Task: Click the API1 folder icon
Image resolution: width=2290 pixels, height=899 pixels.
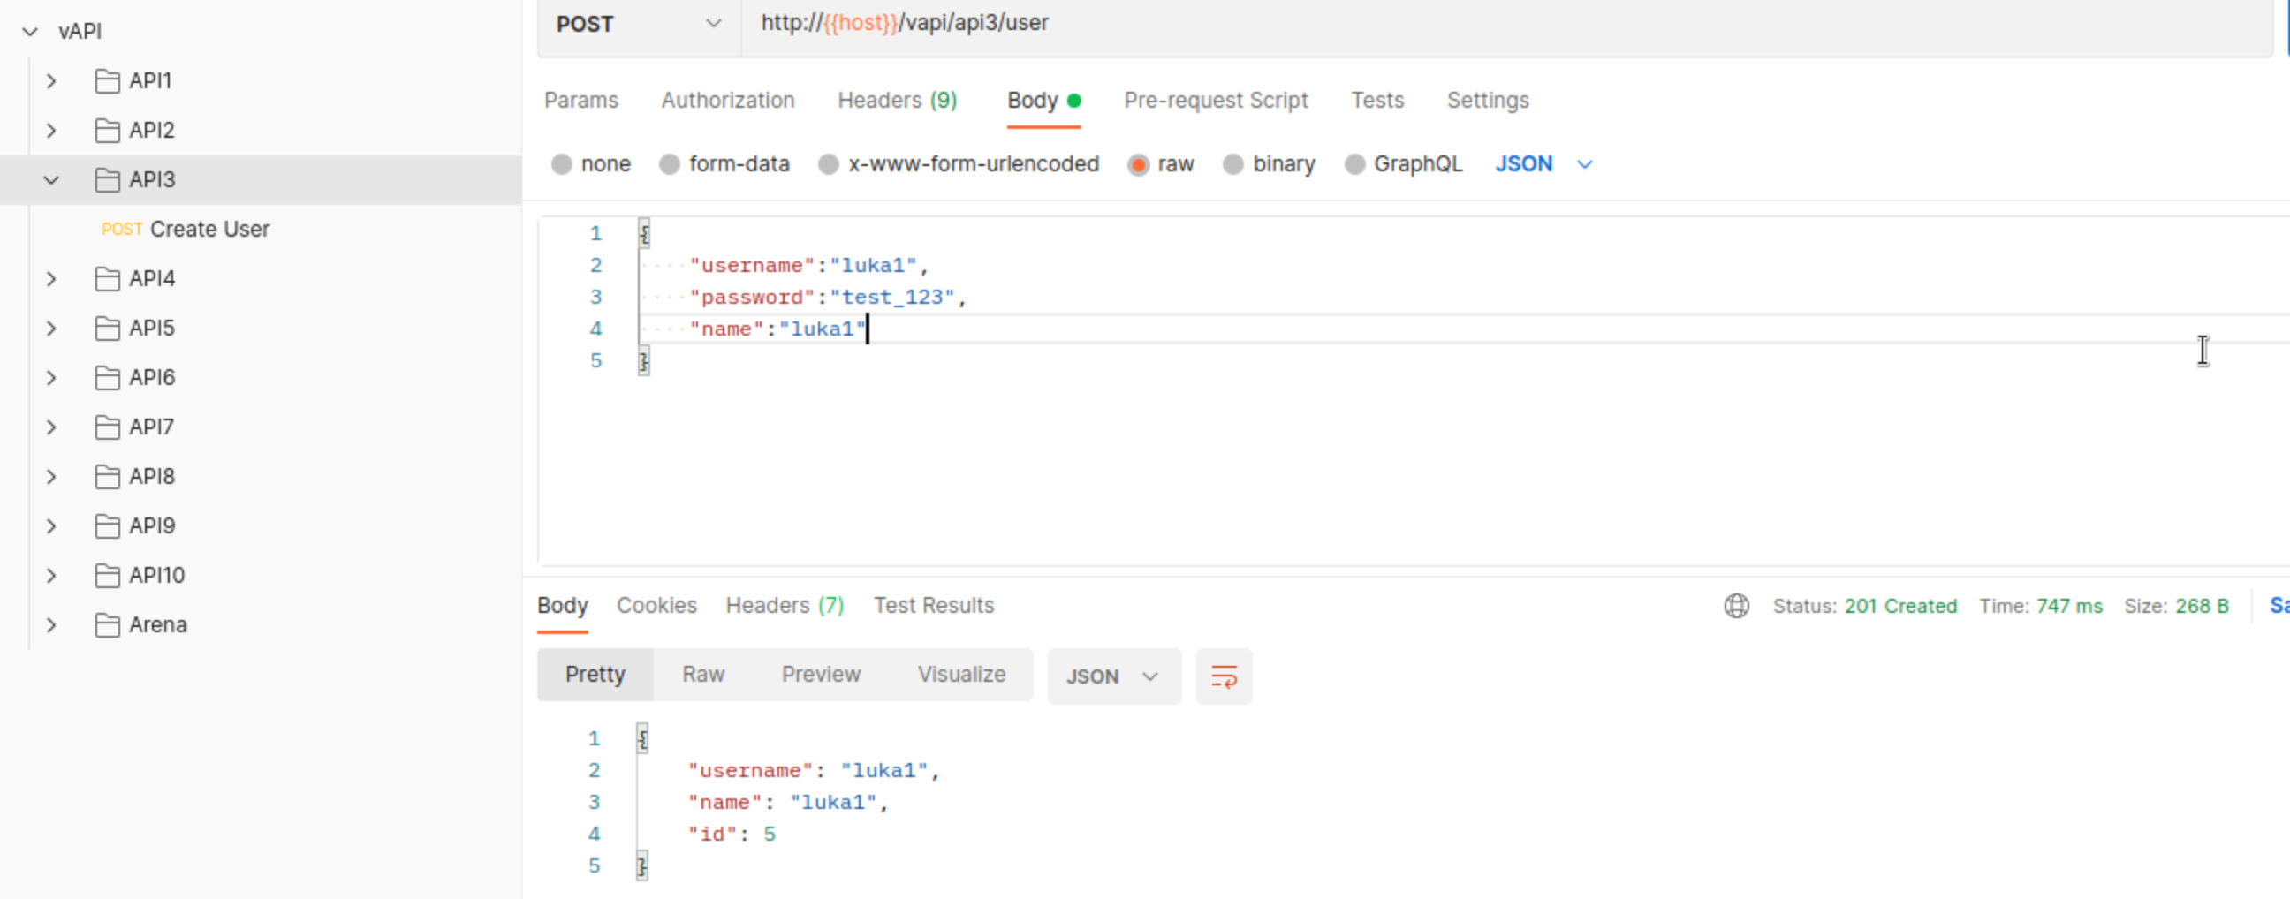Action: [x=108, y=81]
